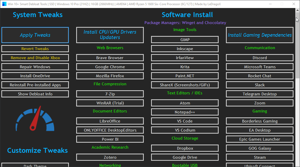This screenshot has height=167, width=300.
Task: Select Remove and Disable Xbox
Action: click(35, 58)
